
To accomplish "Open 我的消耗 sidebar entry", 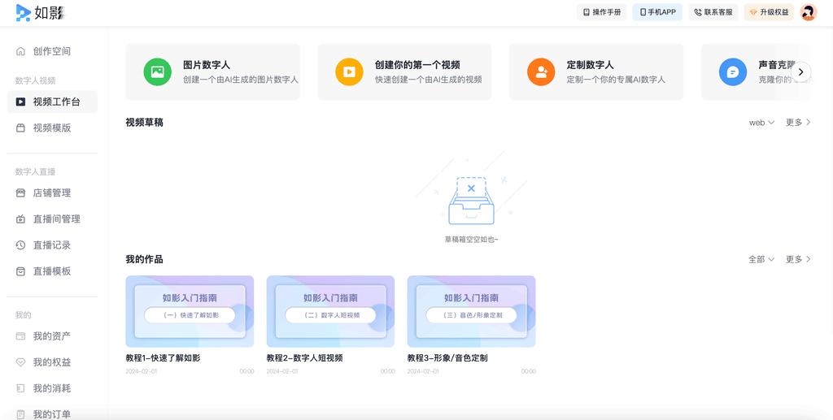I will pos(52,388).
